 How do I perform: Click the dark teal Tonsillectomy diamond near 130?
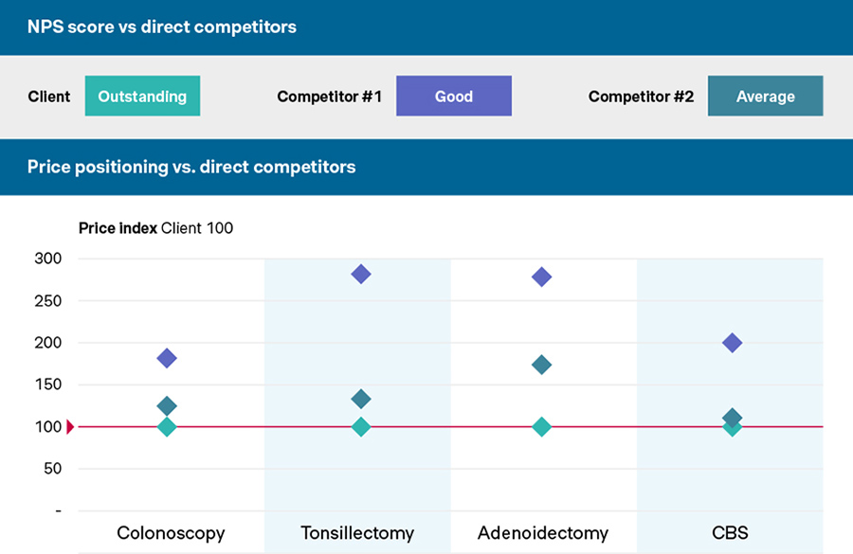pos(360,399)
